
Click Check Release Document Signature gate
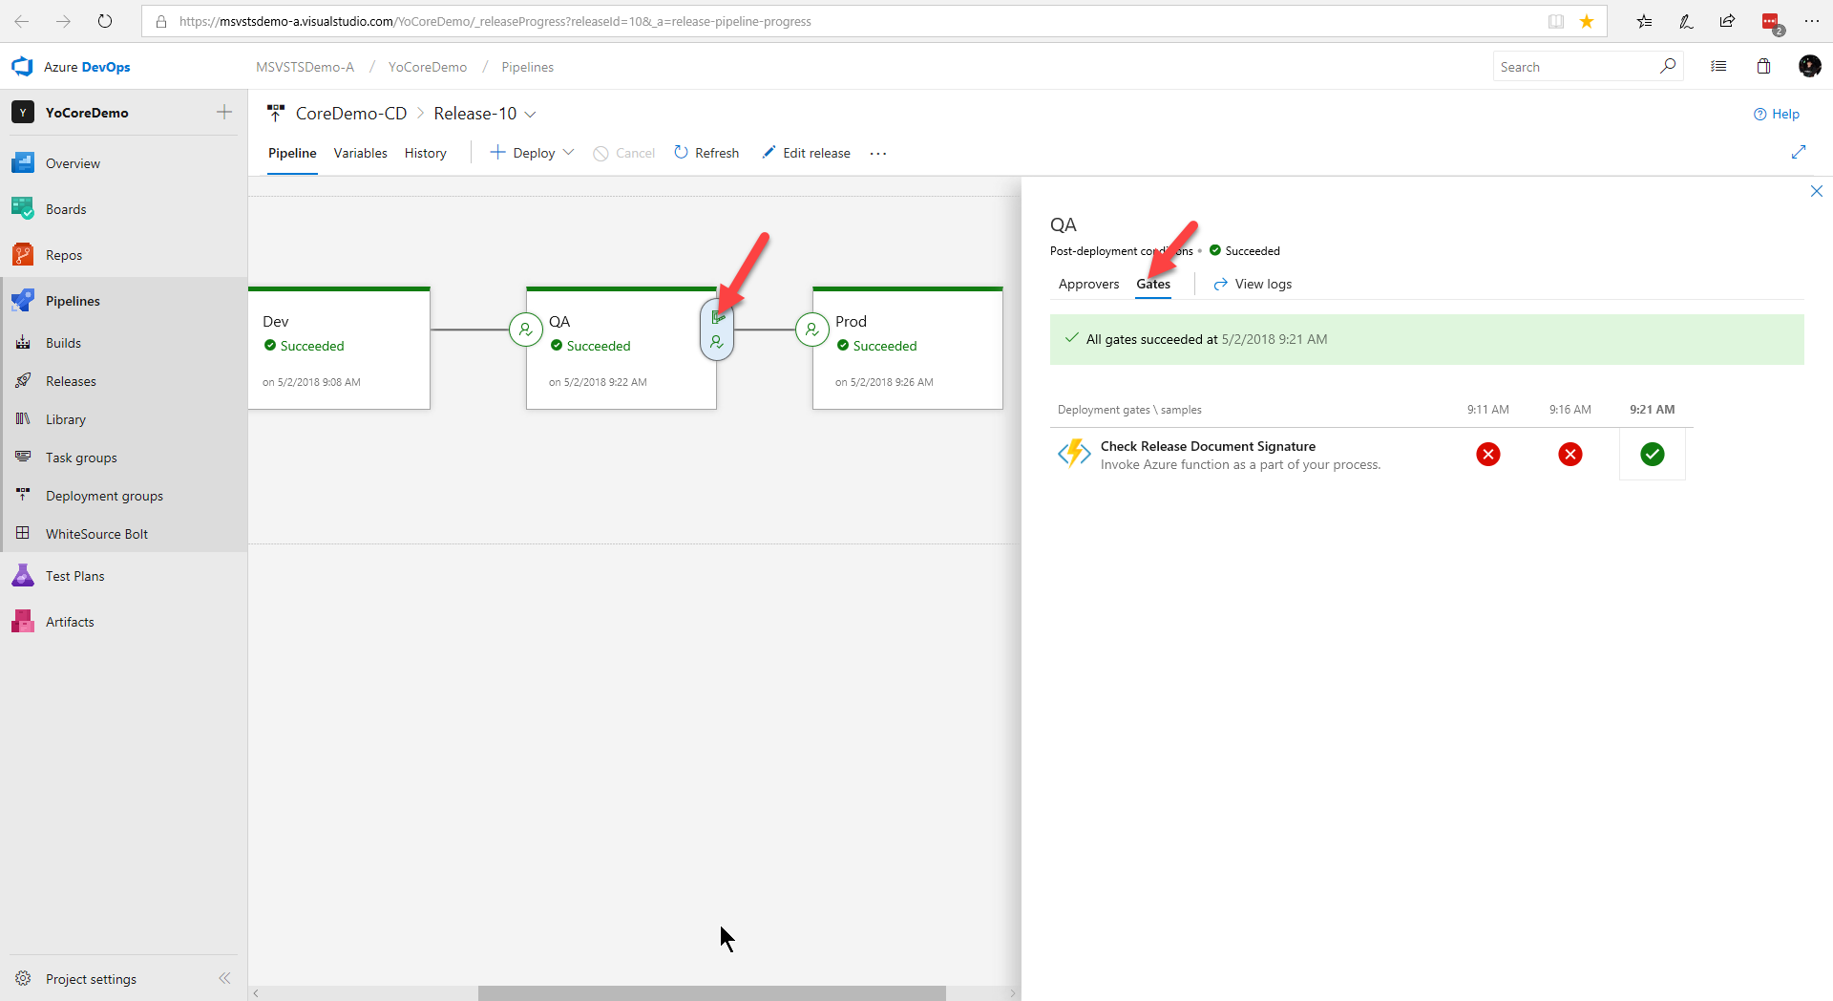pyautogui.click(x=1208, y=446)
